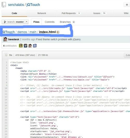Click the pull requests count badge 9
The height and width of the screenshot is (138, 130).
pyautogui.click(x=79, y=13)
